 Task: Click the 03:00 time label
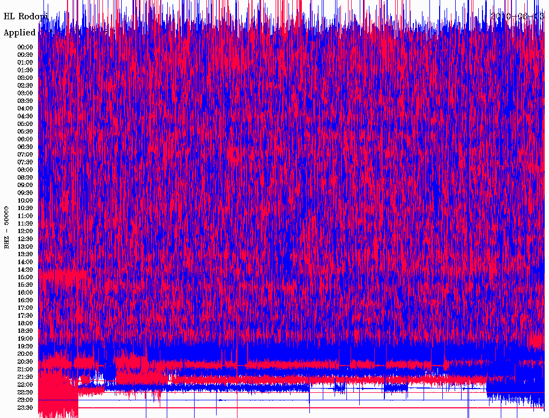tap(25, 93)
